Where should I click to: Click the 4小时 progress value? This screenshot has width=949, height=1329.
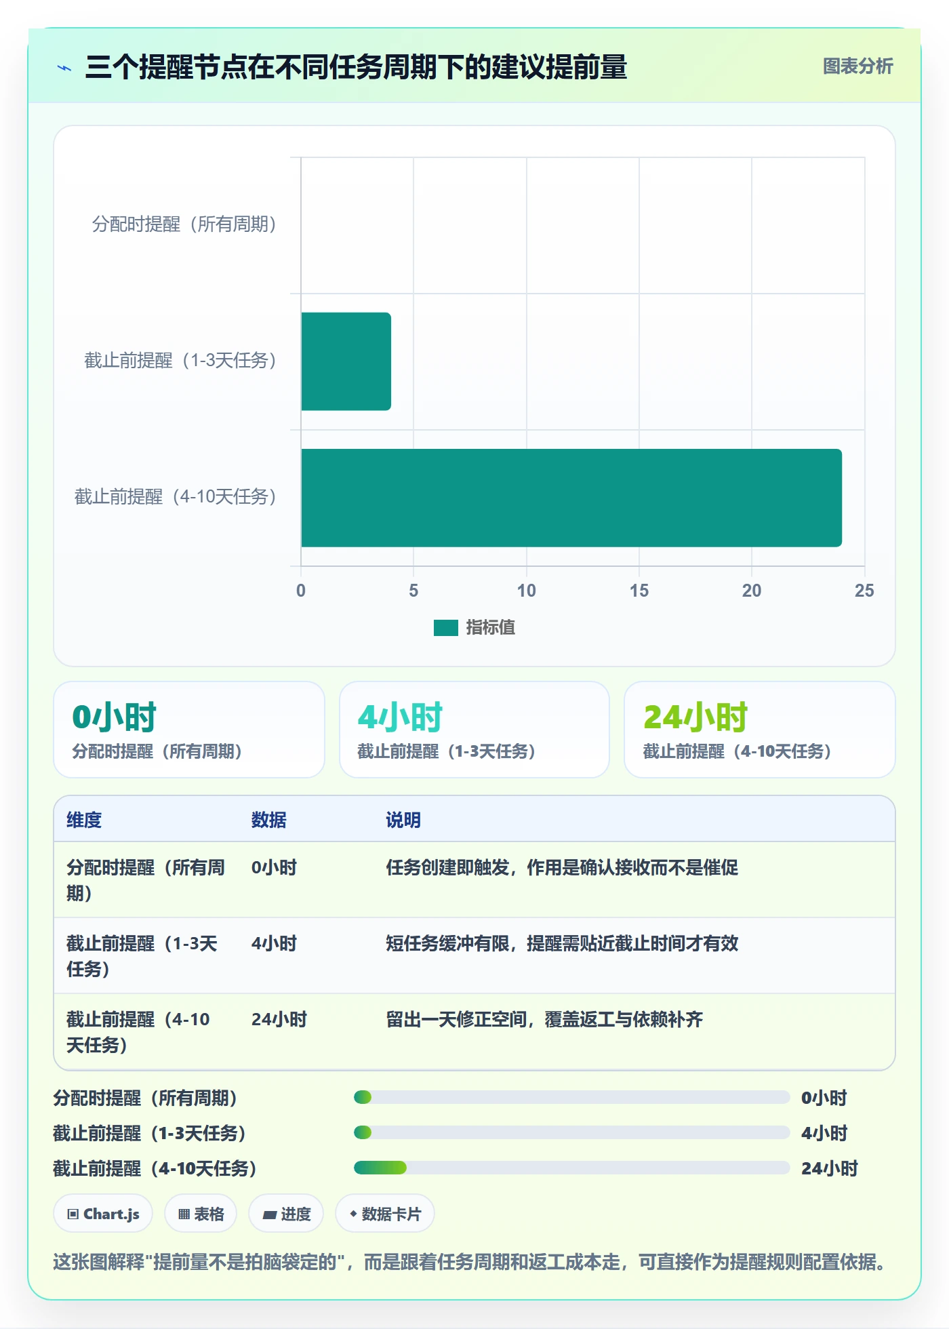click(824, 1133)
